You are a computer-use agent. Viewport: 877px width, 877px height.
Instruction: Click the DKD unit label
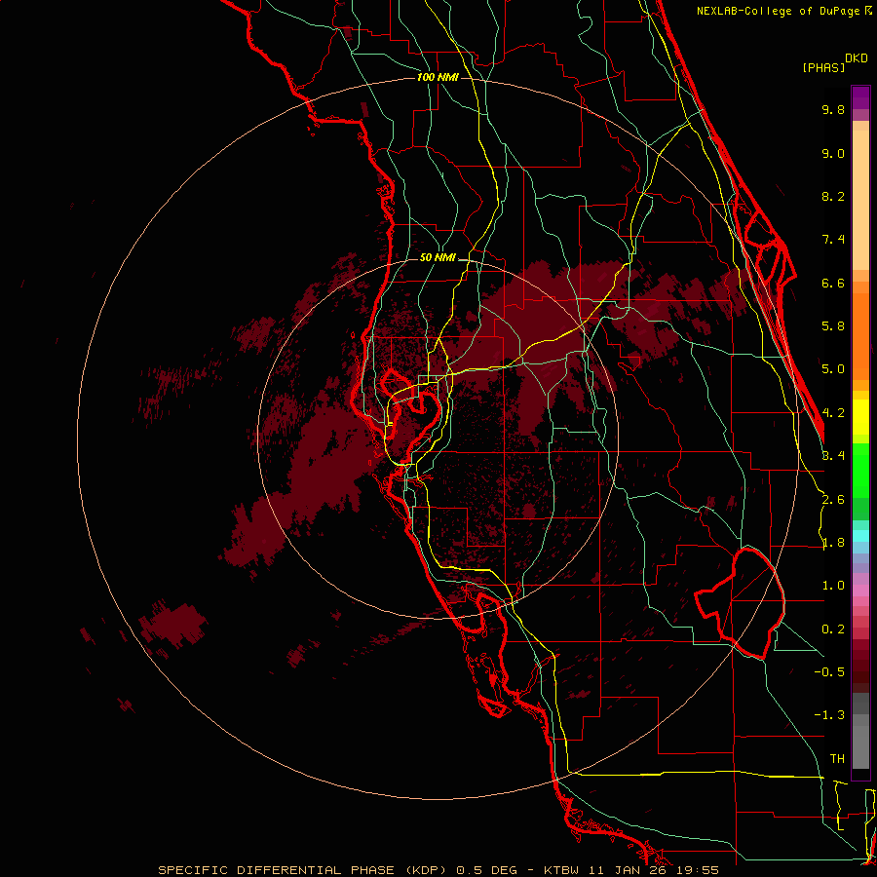point(857,58)
